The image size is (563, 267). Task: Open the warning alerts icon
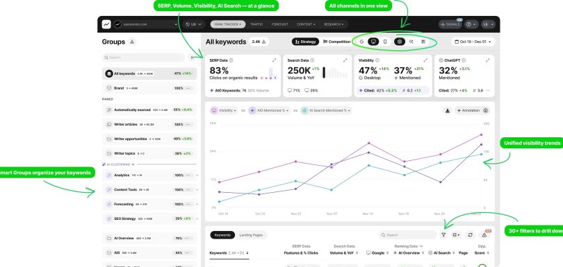[x=484, y=235]
